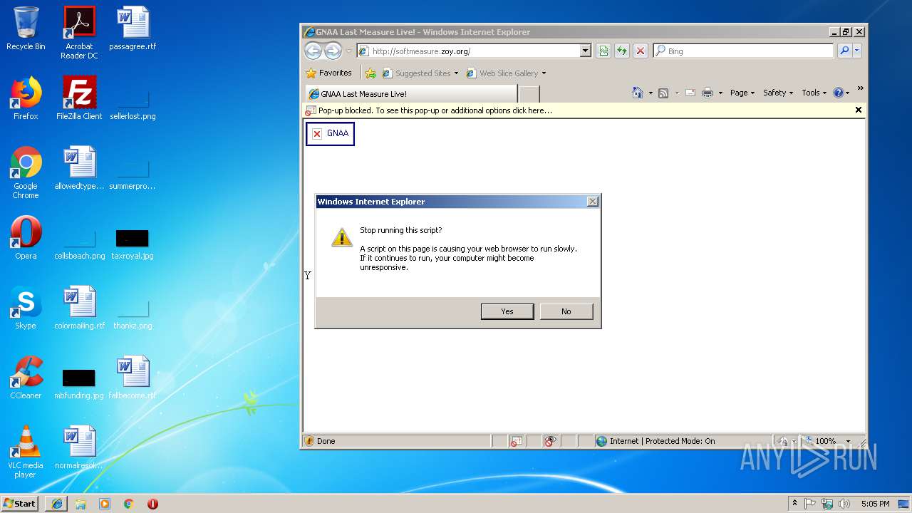Expand the address bar URL history dropdown
Screen dimensions: 912x513
(586, 51)
